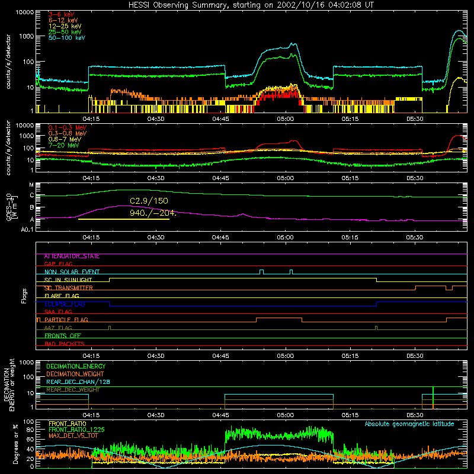
Task: Click 04:15 tick under top panel
Action: [x=91, y=119]
